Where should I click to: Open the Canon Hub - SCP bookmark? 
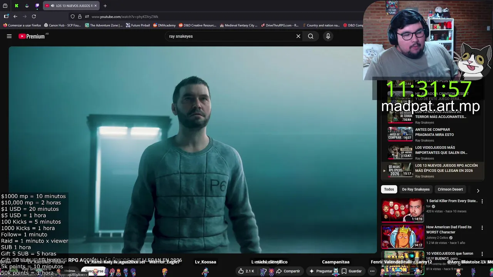point(62,25)
